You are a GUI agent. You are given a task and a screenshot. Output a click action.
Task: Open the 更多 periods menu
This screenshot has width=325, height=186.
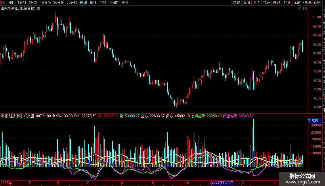click(x=126, y=3)
